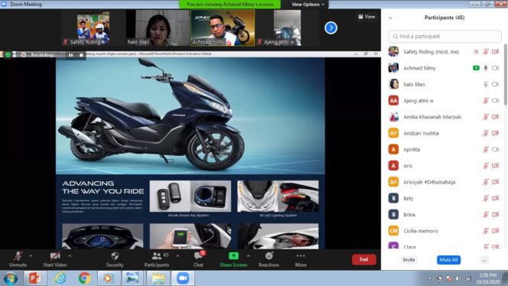Open the Windows Start menu

click(11, 278)
